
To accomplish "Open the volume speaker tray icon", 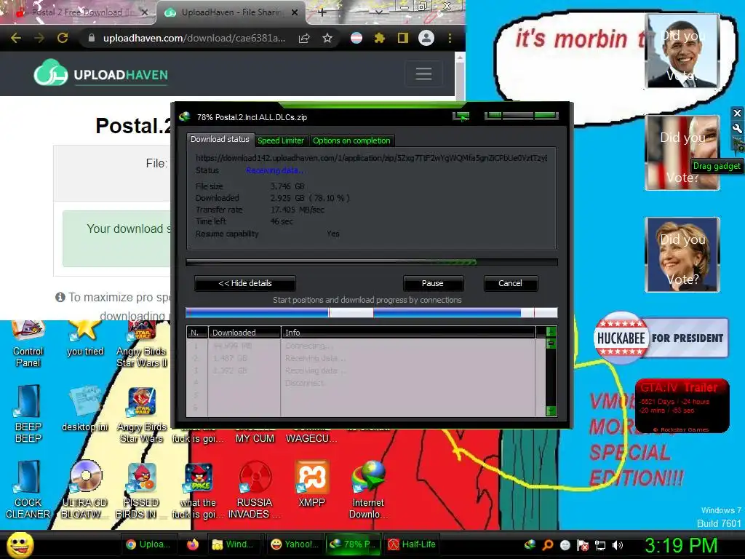I will (x=618, y=544).
